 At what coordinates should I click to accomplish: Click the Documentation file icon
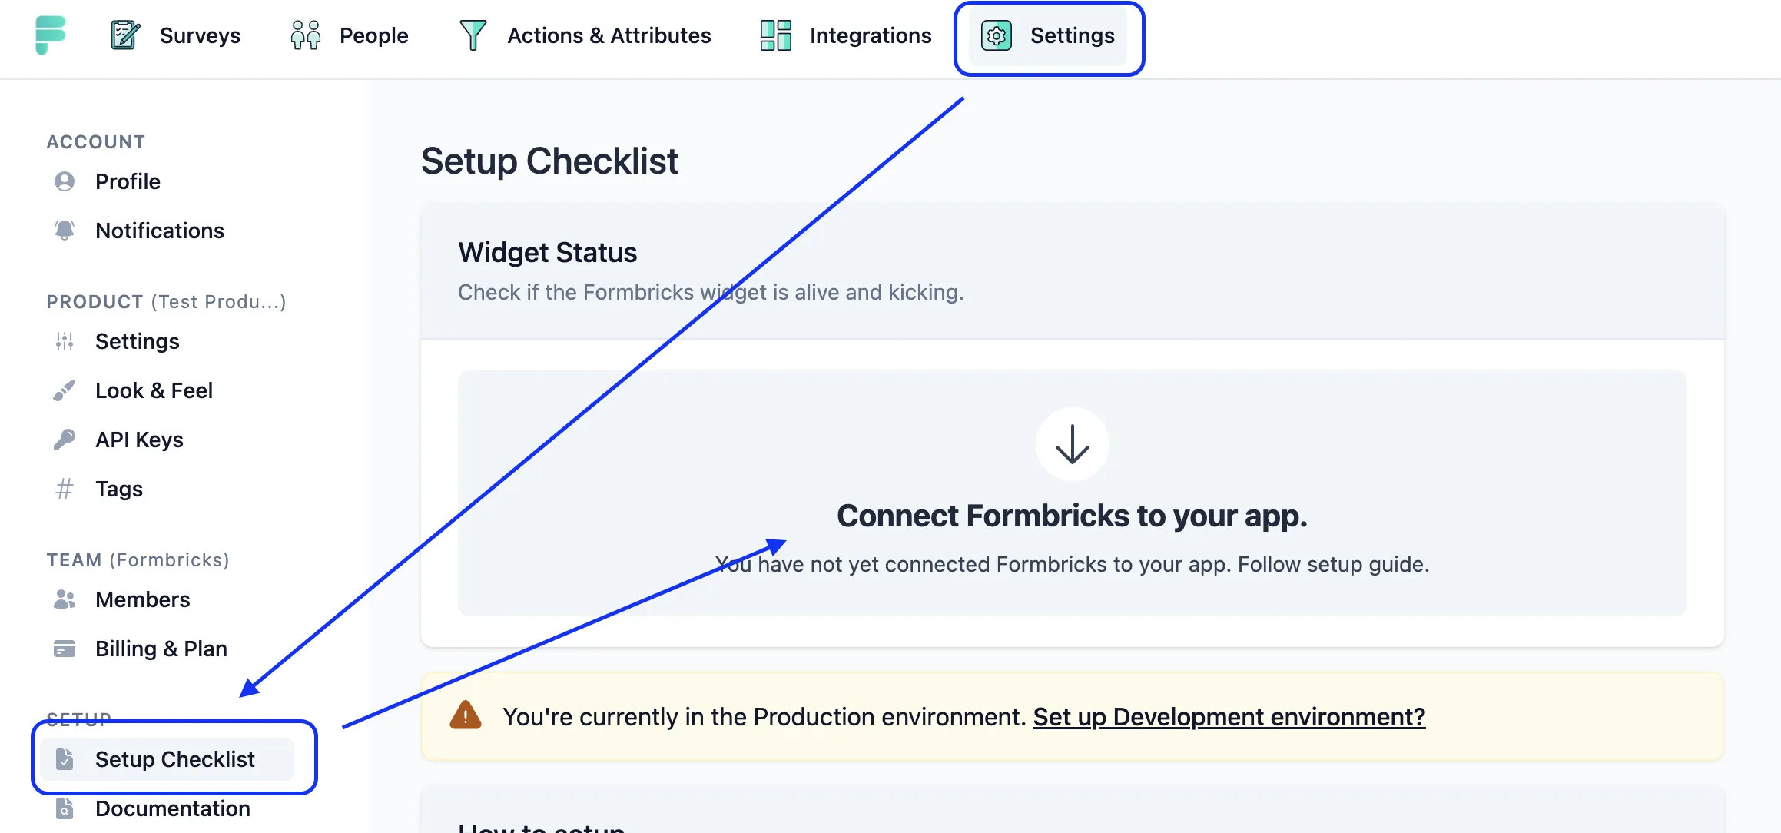tap(65, 808)
